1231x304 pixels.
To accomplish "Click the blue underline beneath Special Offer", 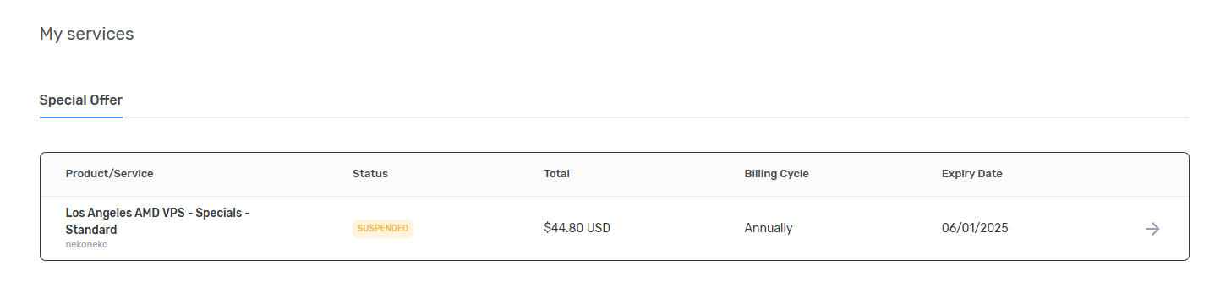I will (81, 117).
